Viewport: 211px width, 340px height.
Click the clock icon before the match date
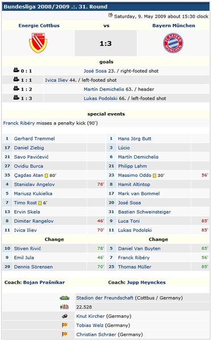click(110, 15)
